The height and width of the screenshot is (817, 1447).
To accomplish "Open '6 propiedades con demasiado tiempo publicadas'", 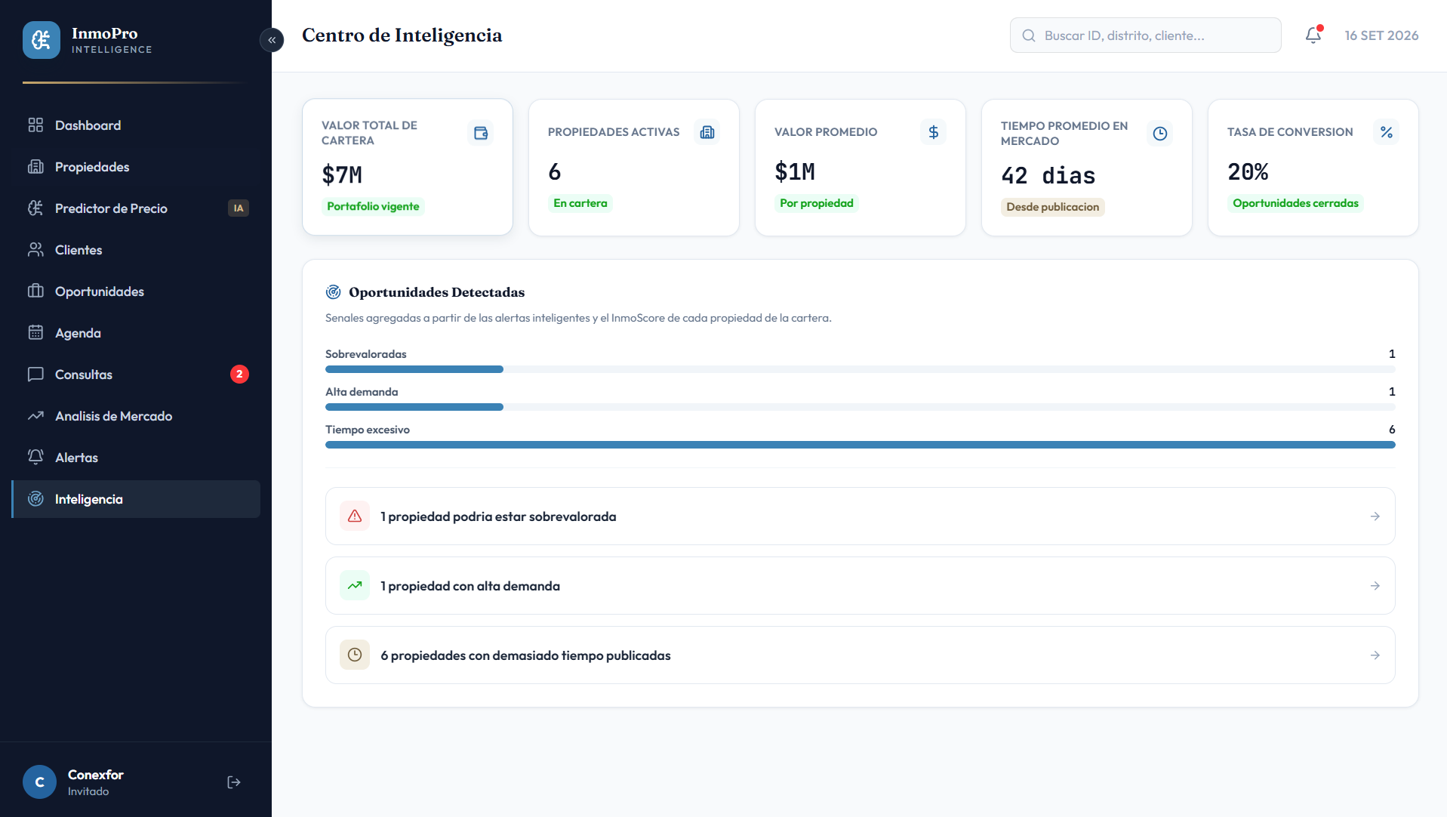I will (x=860, y=655).
